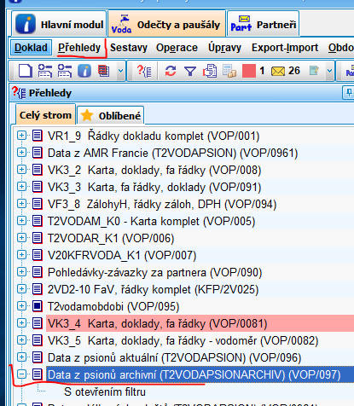Screen dimensions: 354x406
Task: Select red-highlighted VK3_4 (VOP/0081) row
Action: point(200,323)
